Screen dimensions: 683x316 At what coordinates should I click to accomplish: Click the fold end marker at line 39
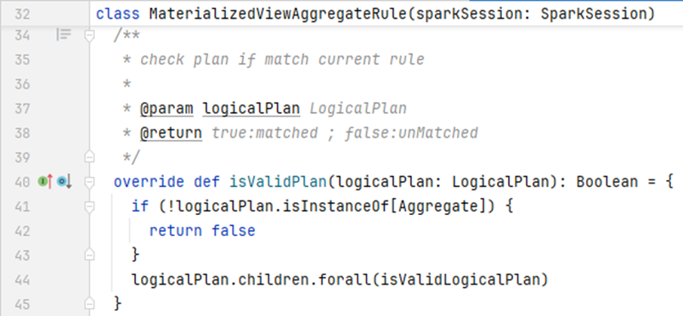tap(89, 157)
